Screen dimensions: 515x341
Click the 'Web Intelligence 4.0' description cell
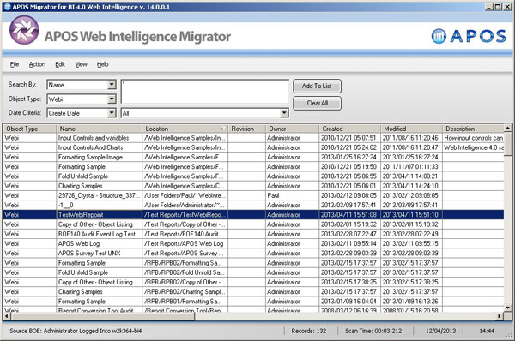coord(473,147)
